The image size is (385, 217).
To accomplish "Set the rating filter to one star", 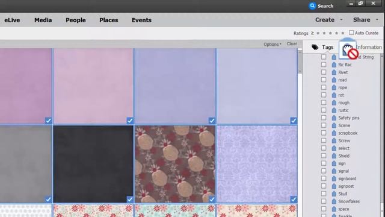I will pos(318,33).
